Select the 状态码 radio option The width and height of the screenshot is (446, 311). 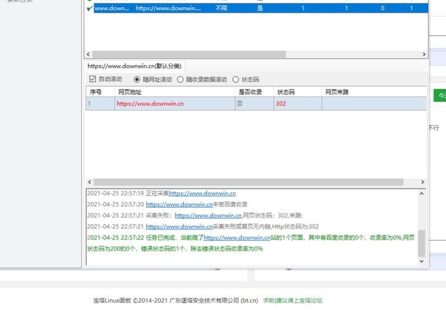tap(236, 80)
